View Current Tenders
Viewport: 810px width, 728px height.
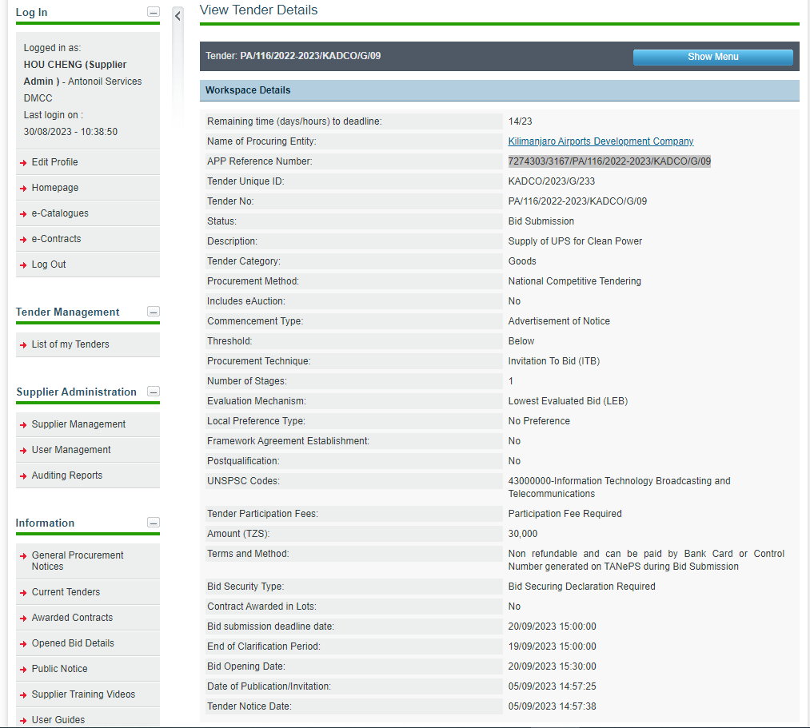click(x=66, y=592)
